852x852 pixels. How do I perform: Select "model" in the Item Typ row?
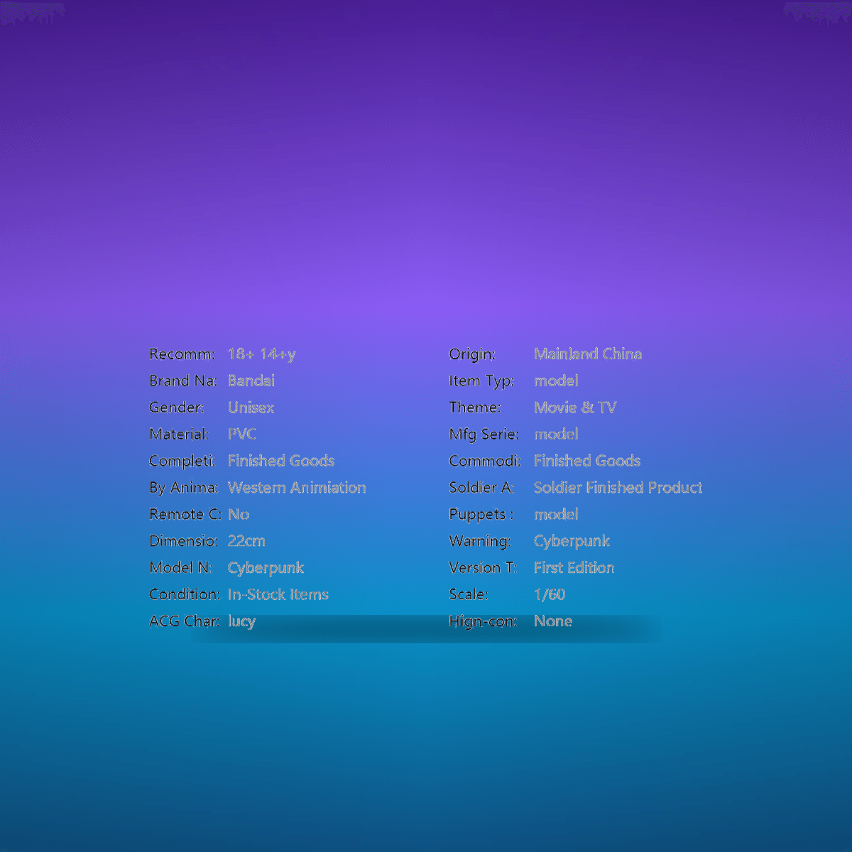556,381
